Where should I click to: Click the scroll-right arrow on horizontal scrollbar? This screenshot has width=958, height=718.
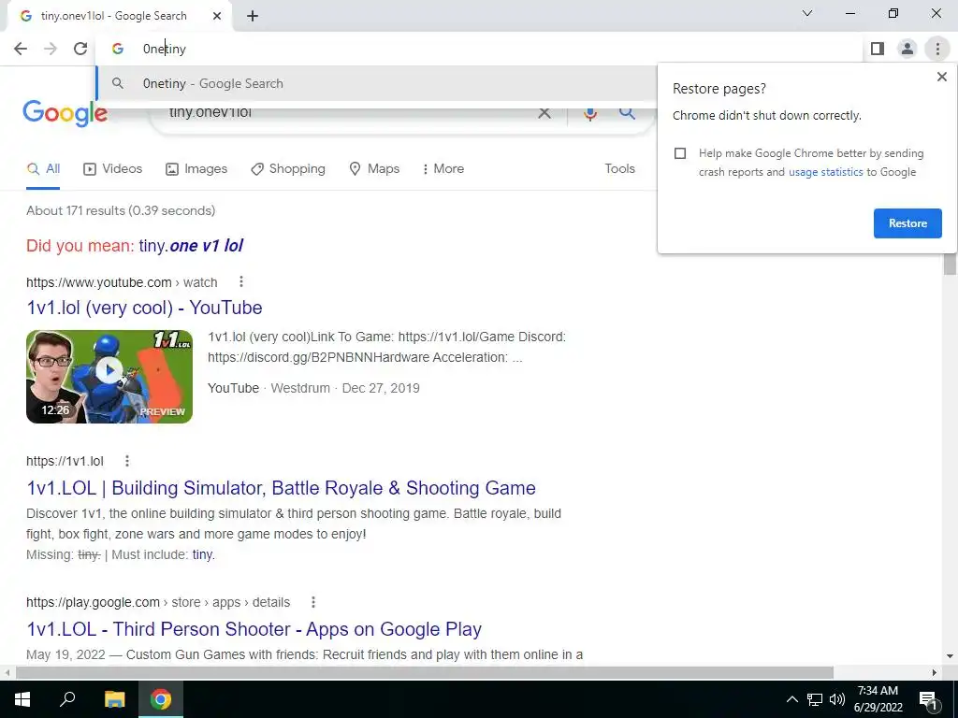tap(935, 672)
